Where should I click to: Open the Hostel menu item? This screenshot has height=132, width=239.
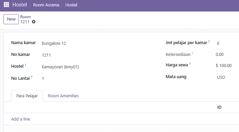[71, 5]
